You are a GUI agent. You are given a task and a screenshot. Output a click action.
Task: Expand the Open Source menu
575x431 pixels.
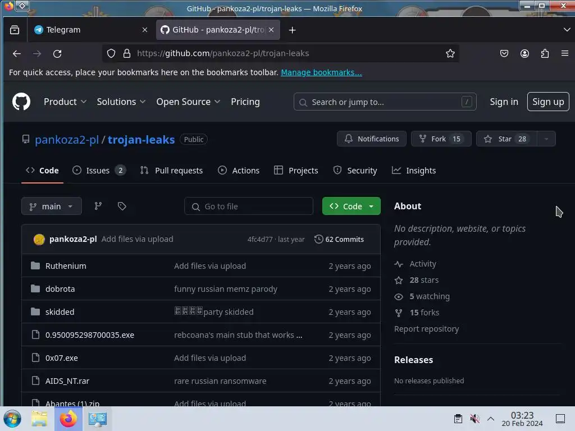point(188,102)
